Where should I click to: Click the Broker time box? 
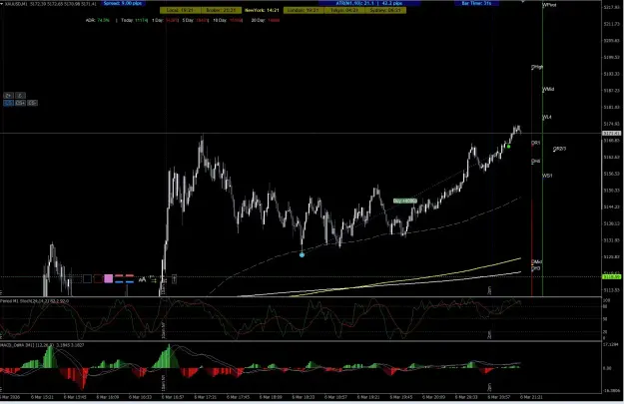221,10
